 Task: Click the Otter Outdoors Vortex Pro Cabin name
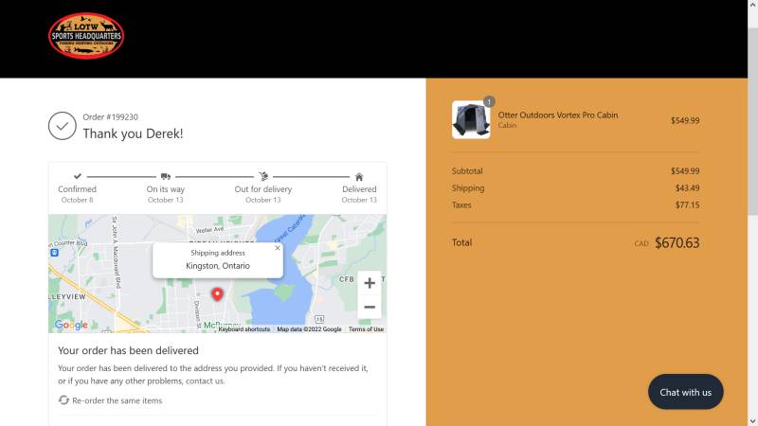pos(558,115)
